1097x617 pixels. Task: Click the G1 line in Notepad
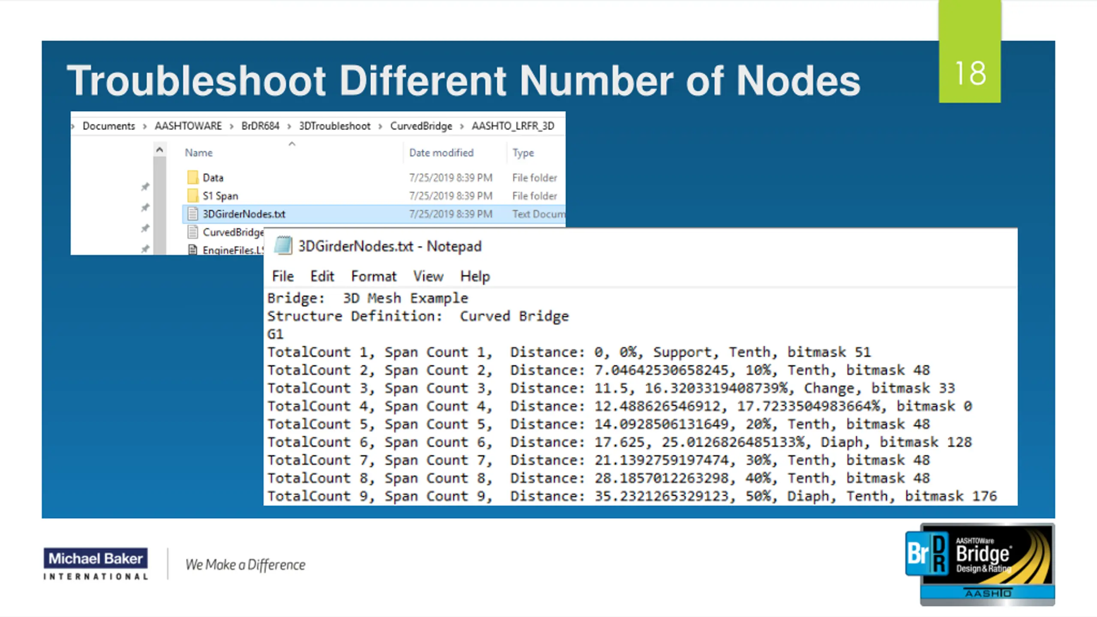coord(275,334)
